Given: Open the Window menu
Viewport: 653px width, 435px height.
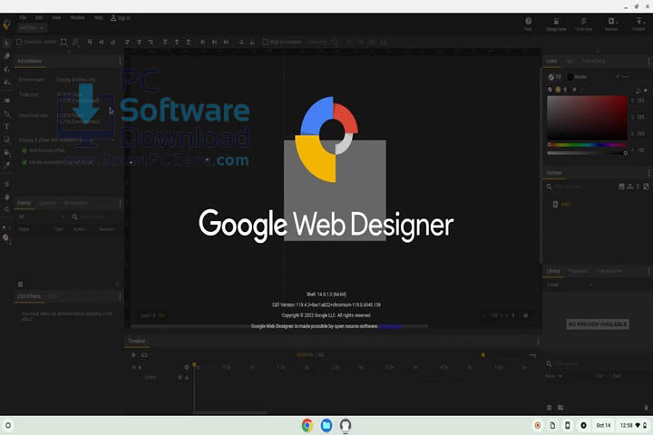Looking at the screenshot, I should tap(77, 18).
